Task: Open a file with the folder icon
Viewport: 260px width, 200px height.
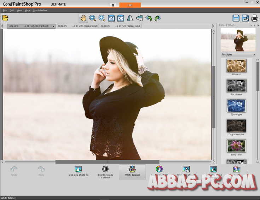Action: click(5, 18)
